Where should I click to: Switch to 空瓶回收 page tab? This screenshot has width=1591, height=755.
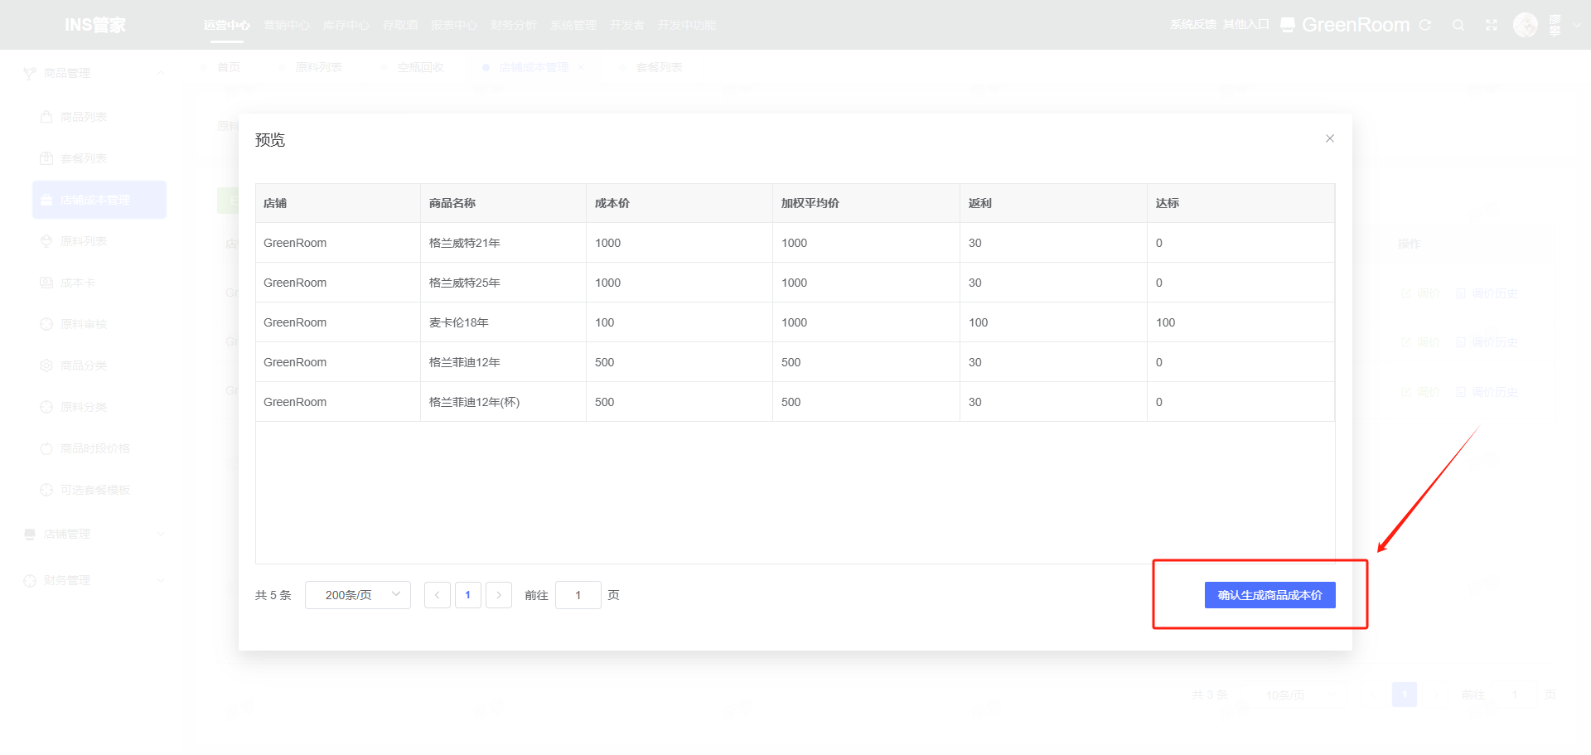[421, 67]
